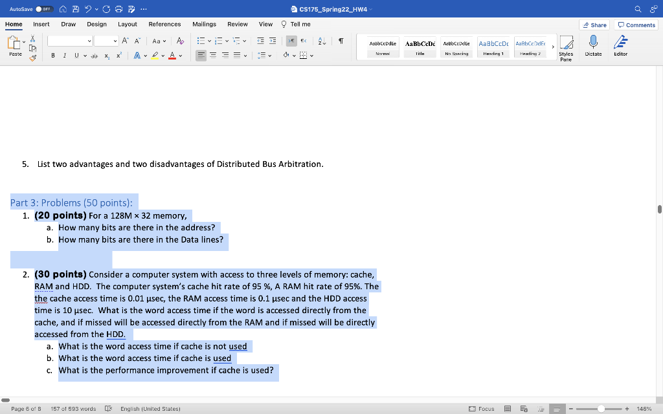Click the Redo/Repeat circular arrow
Image resolution: width=663 pixels, height=414 pixels.
tap(106, 9)
